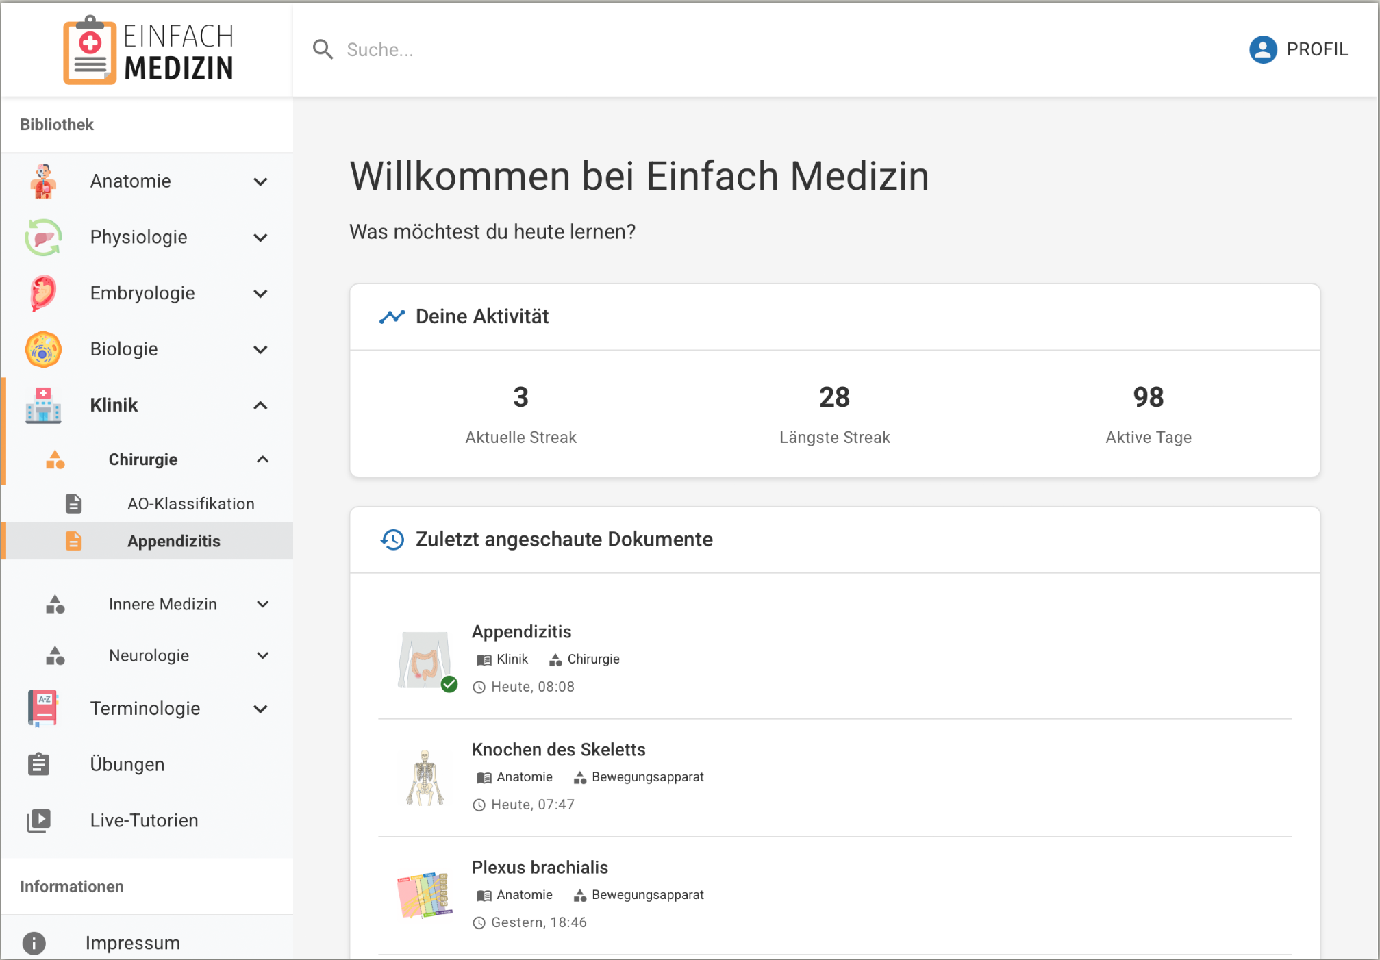The image size is (1380, 960).
Task: Collapse the Chirurgie subsection
Action: [x=262, y=459]
